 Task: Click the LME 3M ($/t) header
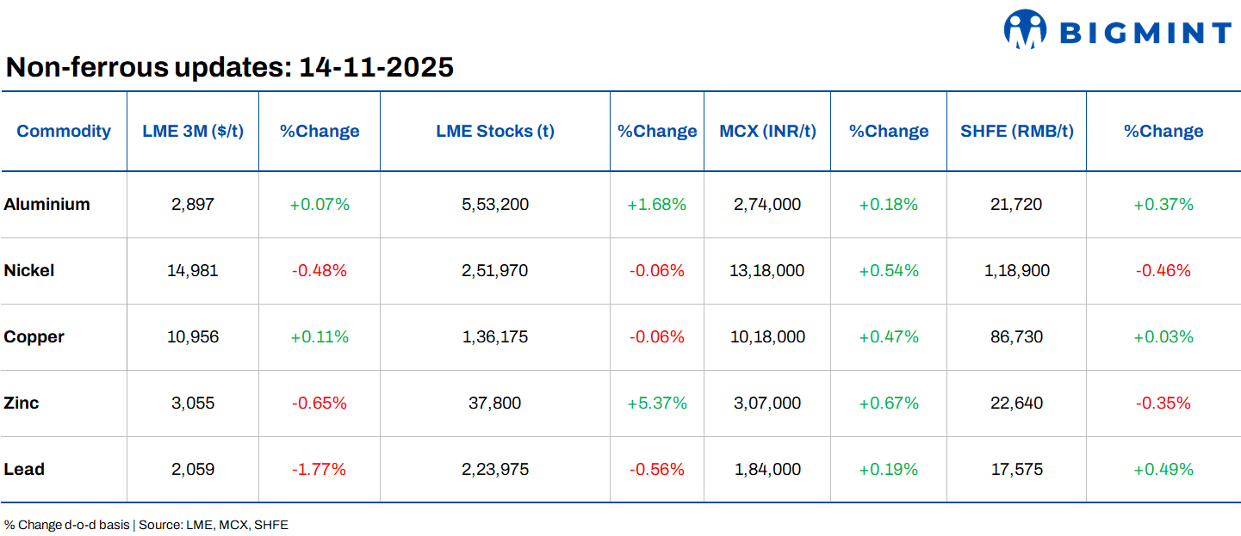click(x=192, y=131)
